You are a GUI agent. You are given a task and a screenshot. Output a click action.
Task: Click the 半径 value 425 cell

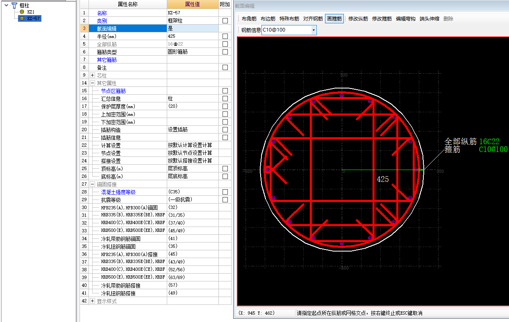[x=193, y=36]
